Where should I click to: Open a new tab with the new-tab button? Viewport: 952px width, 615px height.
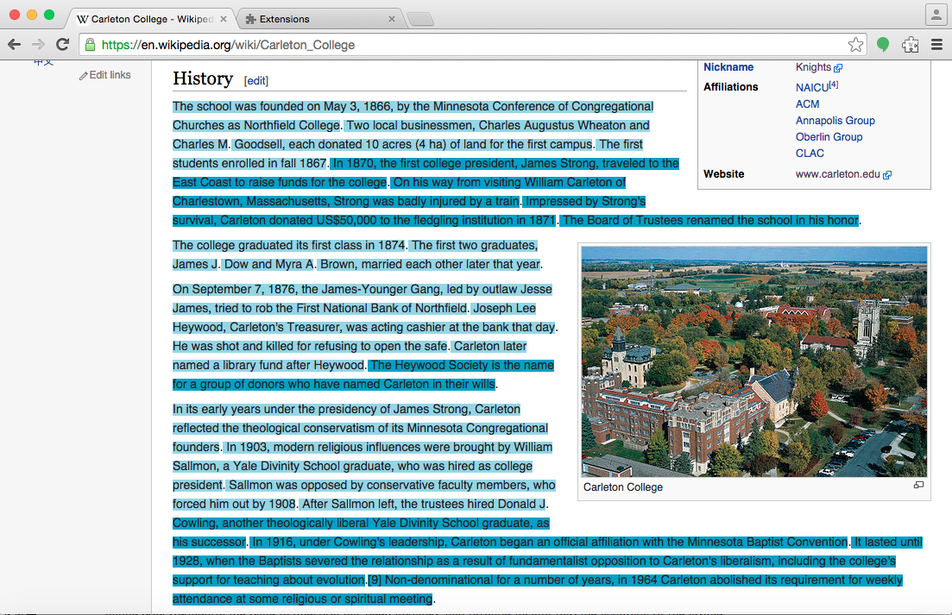point(419,19)
